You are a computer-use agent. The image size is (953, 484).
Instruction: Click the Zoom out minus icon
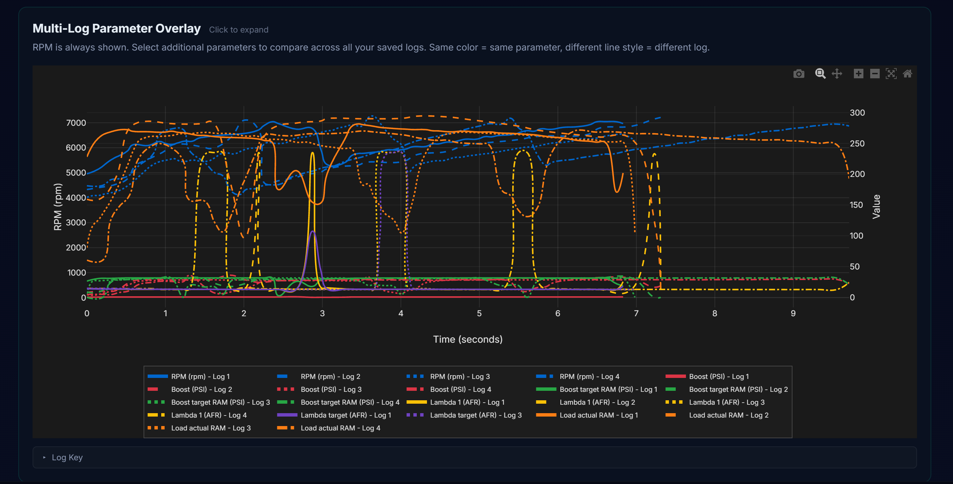(x=875, y=74)
